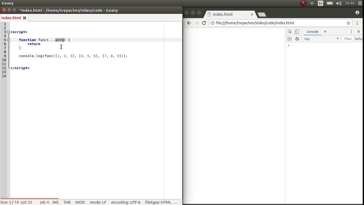The height and width of the screenshot is (205, 364).
Task: Focus the console Filter input field
Action: [x=348, y=39]
